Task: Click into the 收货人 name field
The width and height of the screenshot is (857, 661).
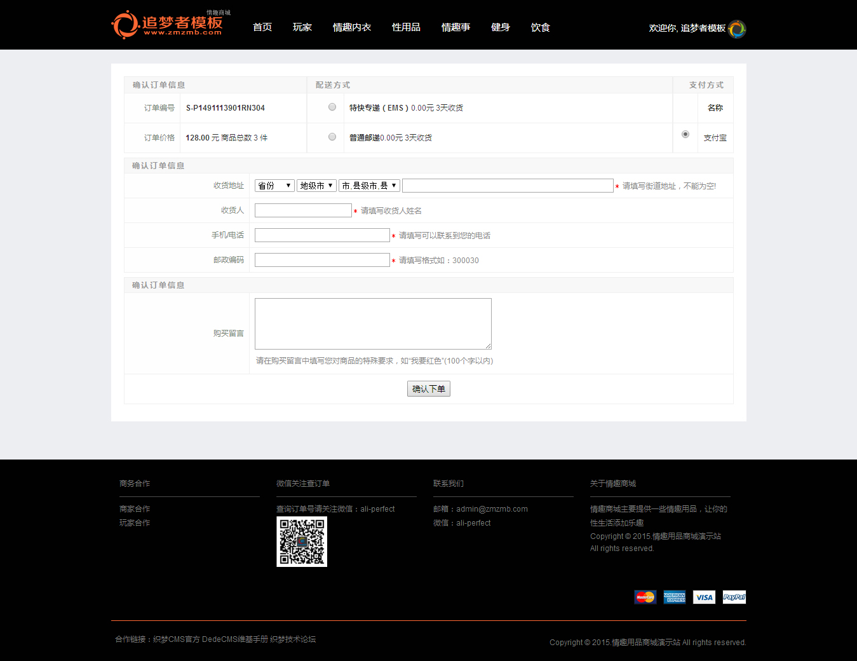Action: (x=303, y=210)
